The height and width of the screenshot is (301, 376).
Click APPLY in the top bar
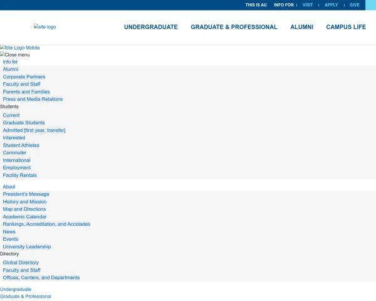pyautogui.click(x=331, y=5)
